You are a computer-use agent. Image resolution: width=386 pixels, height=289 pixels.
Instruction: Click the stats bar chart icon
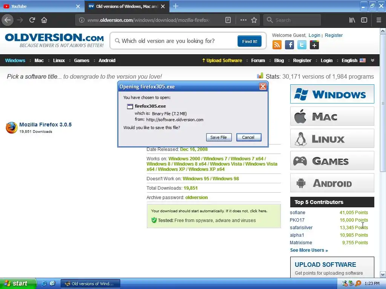click(260, 76)
